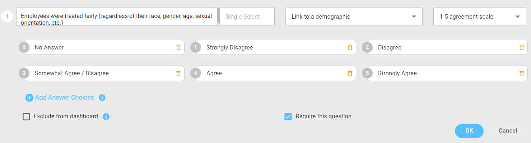Delete the No Answer choice
Screen dimensions: 531x143
tap(178, 47)
